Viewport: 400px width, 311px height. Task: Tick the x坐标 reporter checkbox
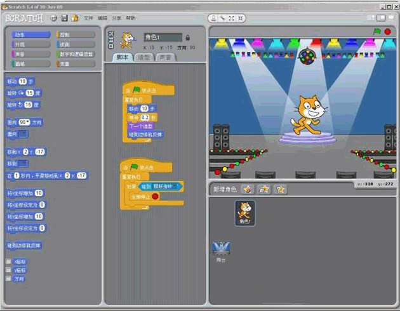pyautogui.click(x=8, y=261)
